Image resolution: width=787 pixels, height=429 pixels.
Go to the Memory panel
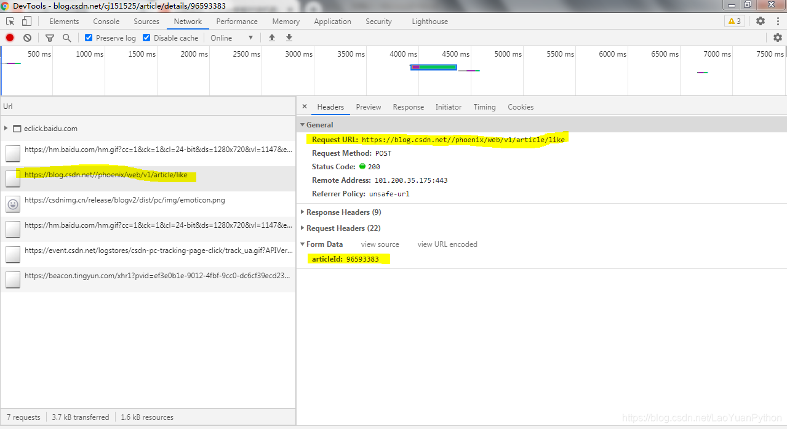click(x=286, y=21)
